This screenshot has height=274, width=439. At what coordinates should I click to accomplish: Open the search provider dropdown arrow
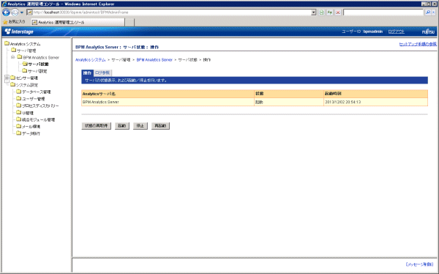click(433, 12)
